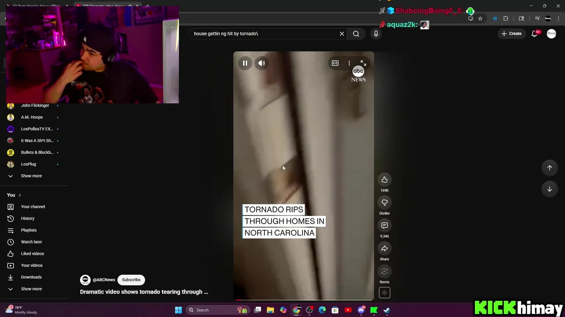
Task: Clear the YouTube search box text
Action: point(342,33)
